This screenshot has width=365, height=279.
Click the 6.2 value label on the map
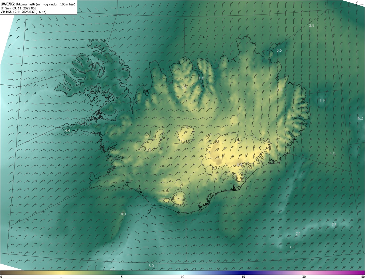tap(360, 118)
